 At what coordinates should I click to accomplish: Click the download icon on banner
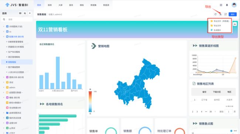pyautogui.click(x=235, y=24)
